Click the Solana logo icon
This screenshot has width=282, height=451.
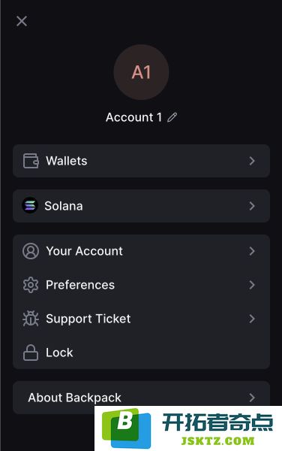click(x=30, y=206)
